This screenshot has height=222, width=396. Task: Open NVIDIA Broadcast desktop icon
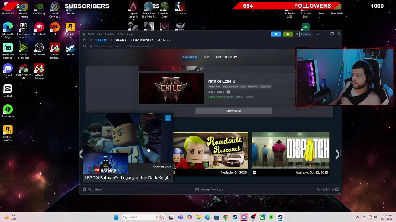click(x=24, y=51)
